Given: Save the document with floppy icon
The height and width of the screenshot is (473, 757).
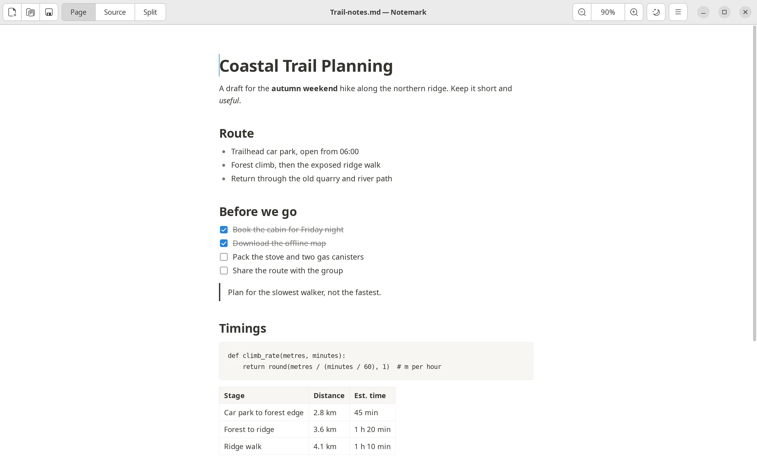Looking at the screenshot, I should coord(49,12).
